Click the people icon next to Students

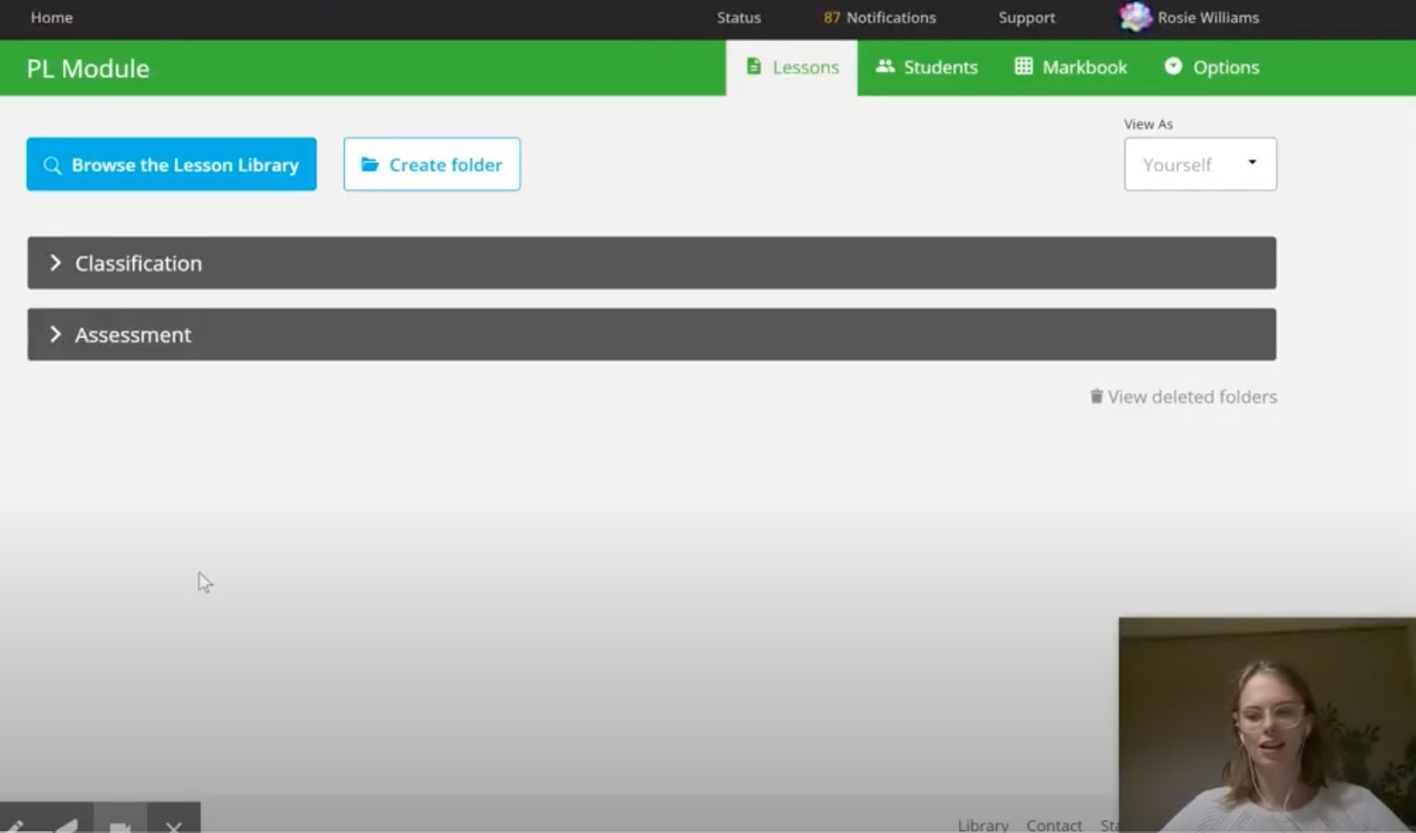[885, 66]
